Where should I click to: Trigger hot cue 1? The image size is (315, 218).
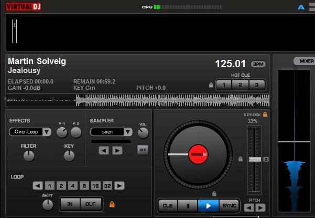point(224,85)
